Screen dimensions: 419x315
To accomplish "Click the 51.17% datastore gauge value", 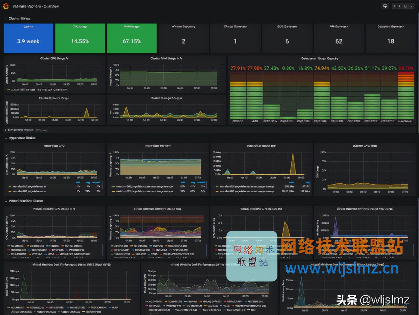I will point(372,68).
